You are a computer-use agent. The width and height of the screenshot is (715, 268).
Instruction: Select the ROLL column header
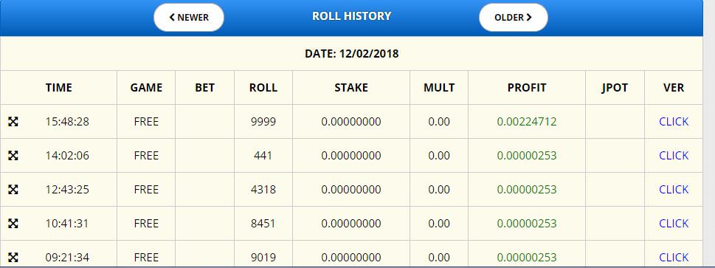coord(263,88)
